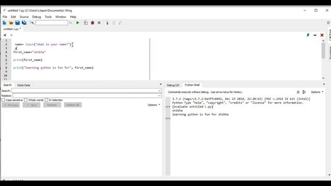Open the left tool panel menu arrow
The width and height of the screenshot is (331, 186).
pos(161,84)
